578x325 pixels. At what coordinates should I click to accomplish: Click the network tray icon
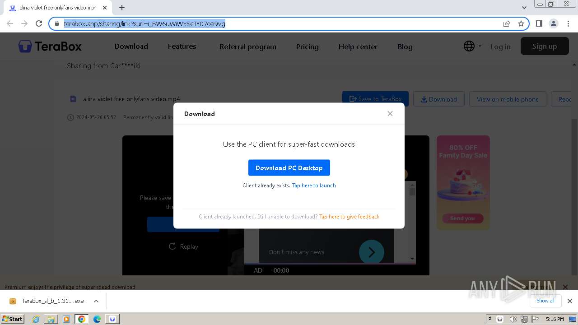point(524,319)
